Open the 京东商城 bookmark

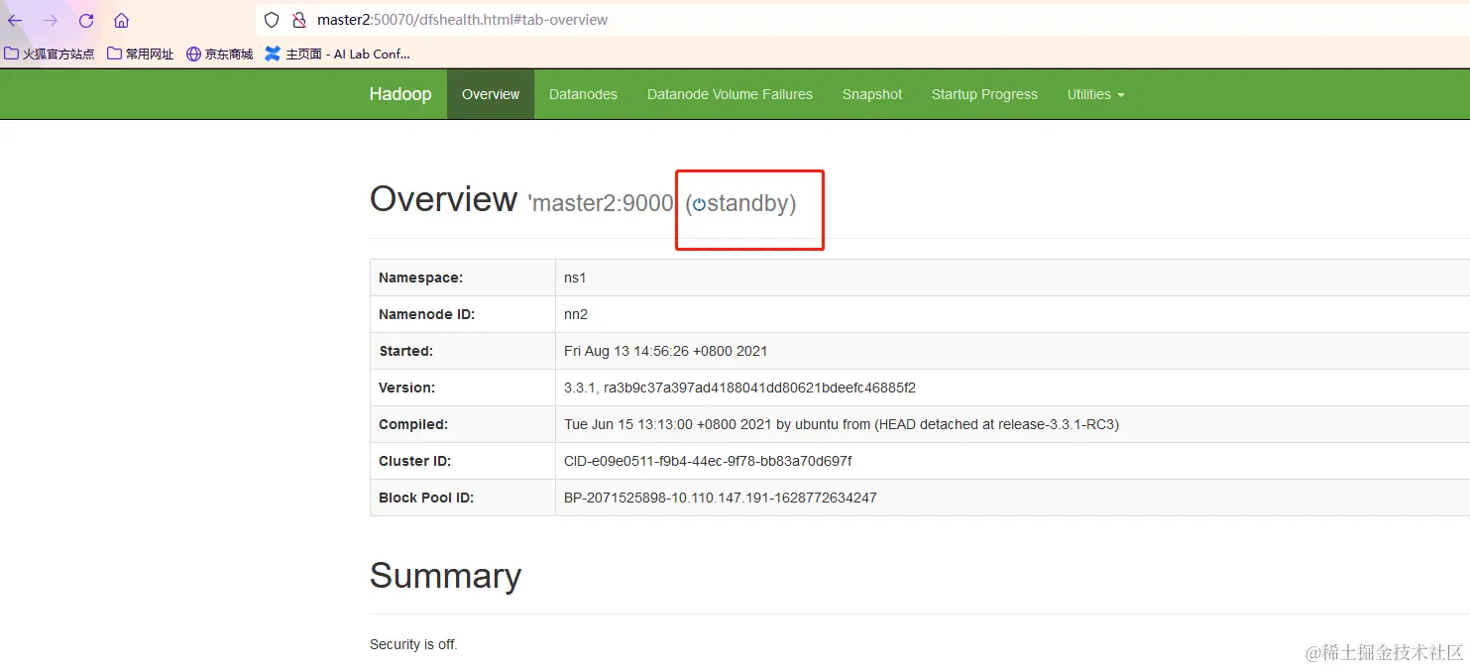tap(219, 54)
